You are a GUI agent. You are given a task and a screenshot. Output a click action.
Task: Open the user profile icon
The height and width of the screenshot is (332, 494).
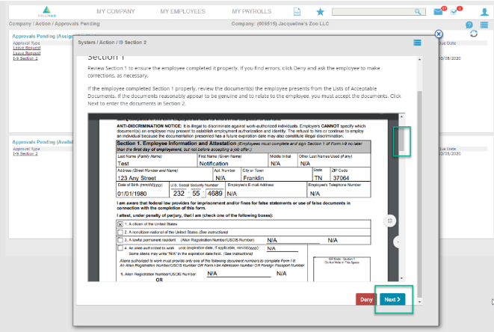click(x=484, y=12)
